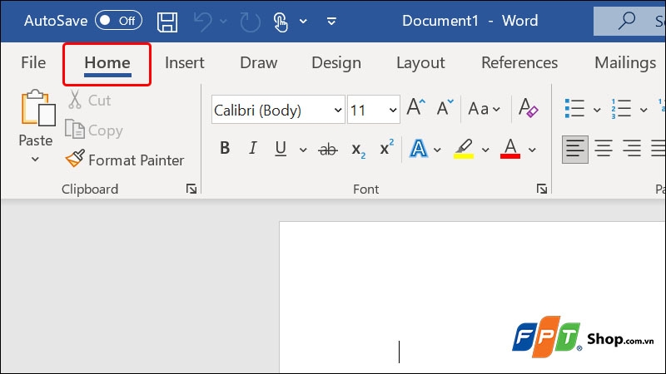The image size is (666, 374).
Task: Open the Calibri font name dropdown
Action: point(338,110)
